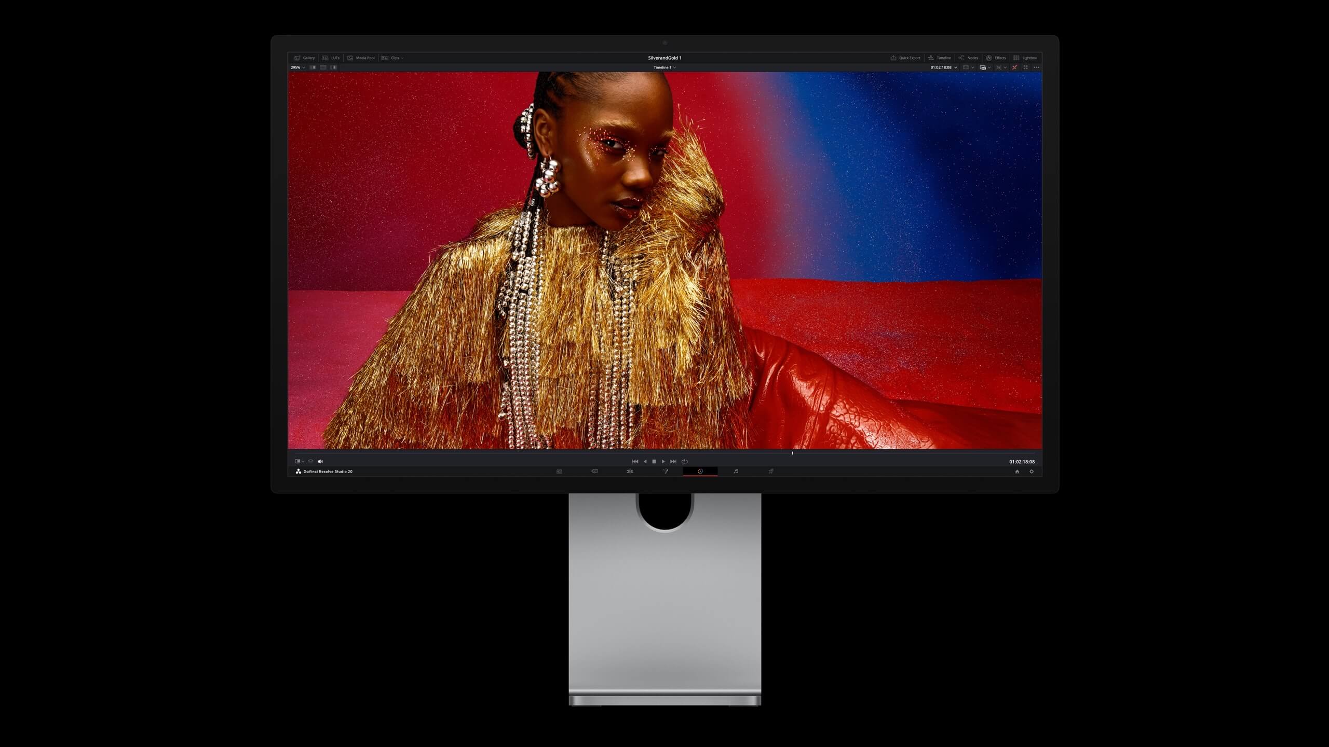This screenshot has width=1329, height=747.
Task: Open the Media page
Action: click(x=559, y=471)
